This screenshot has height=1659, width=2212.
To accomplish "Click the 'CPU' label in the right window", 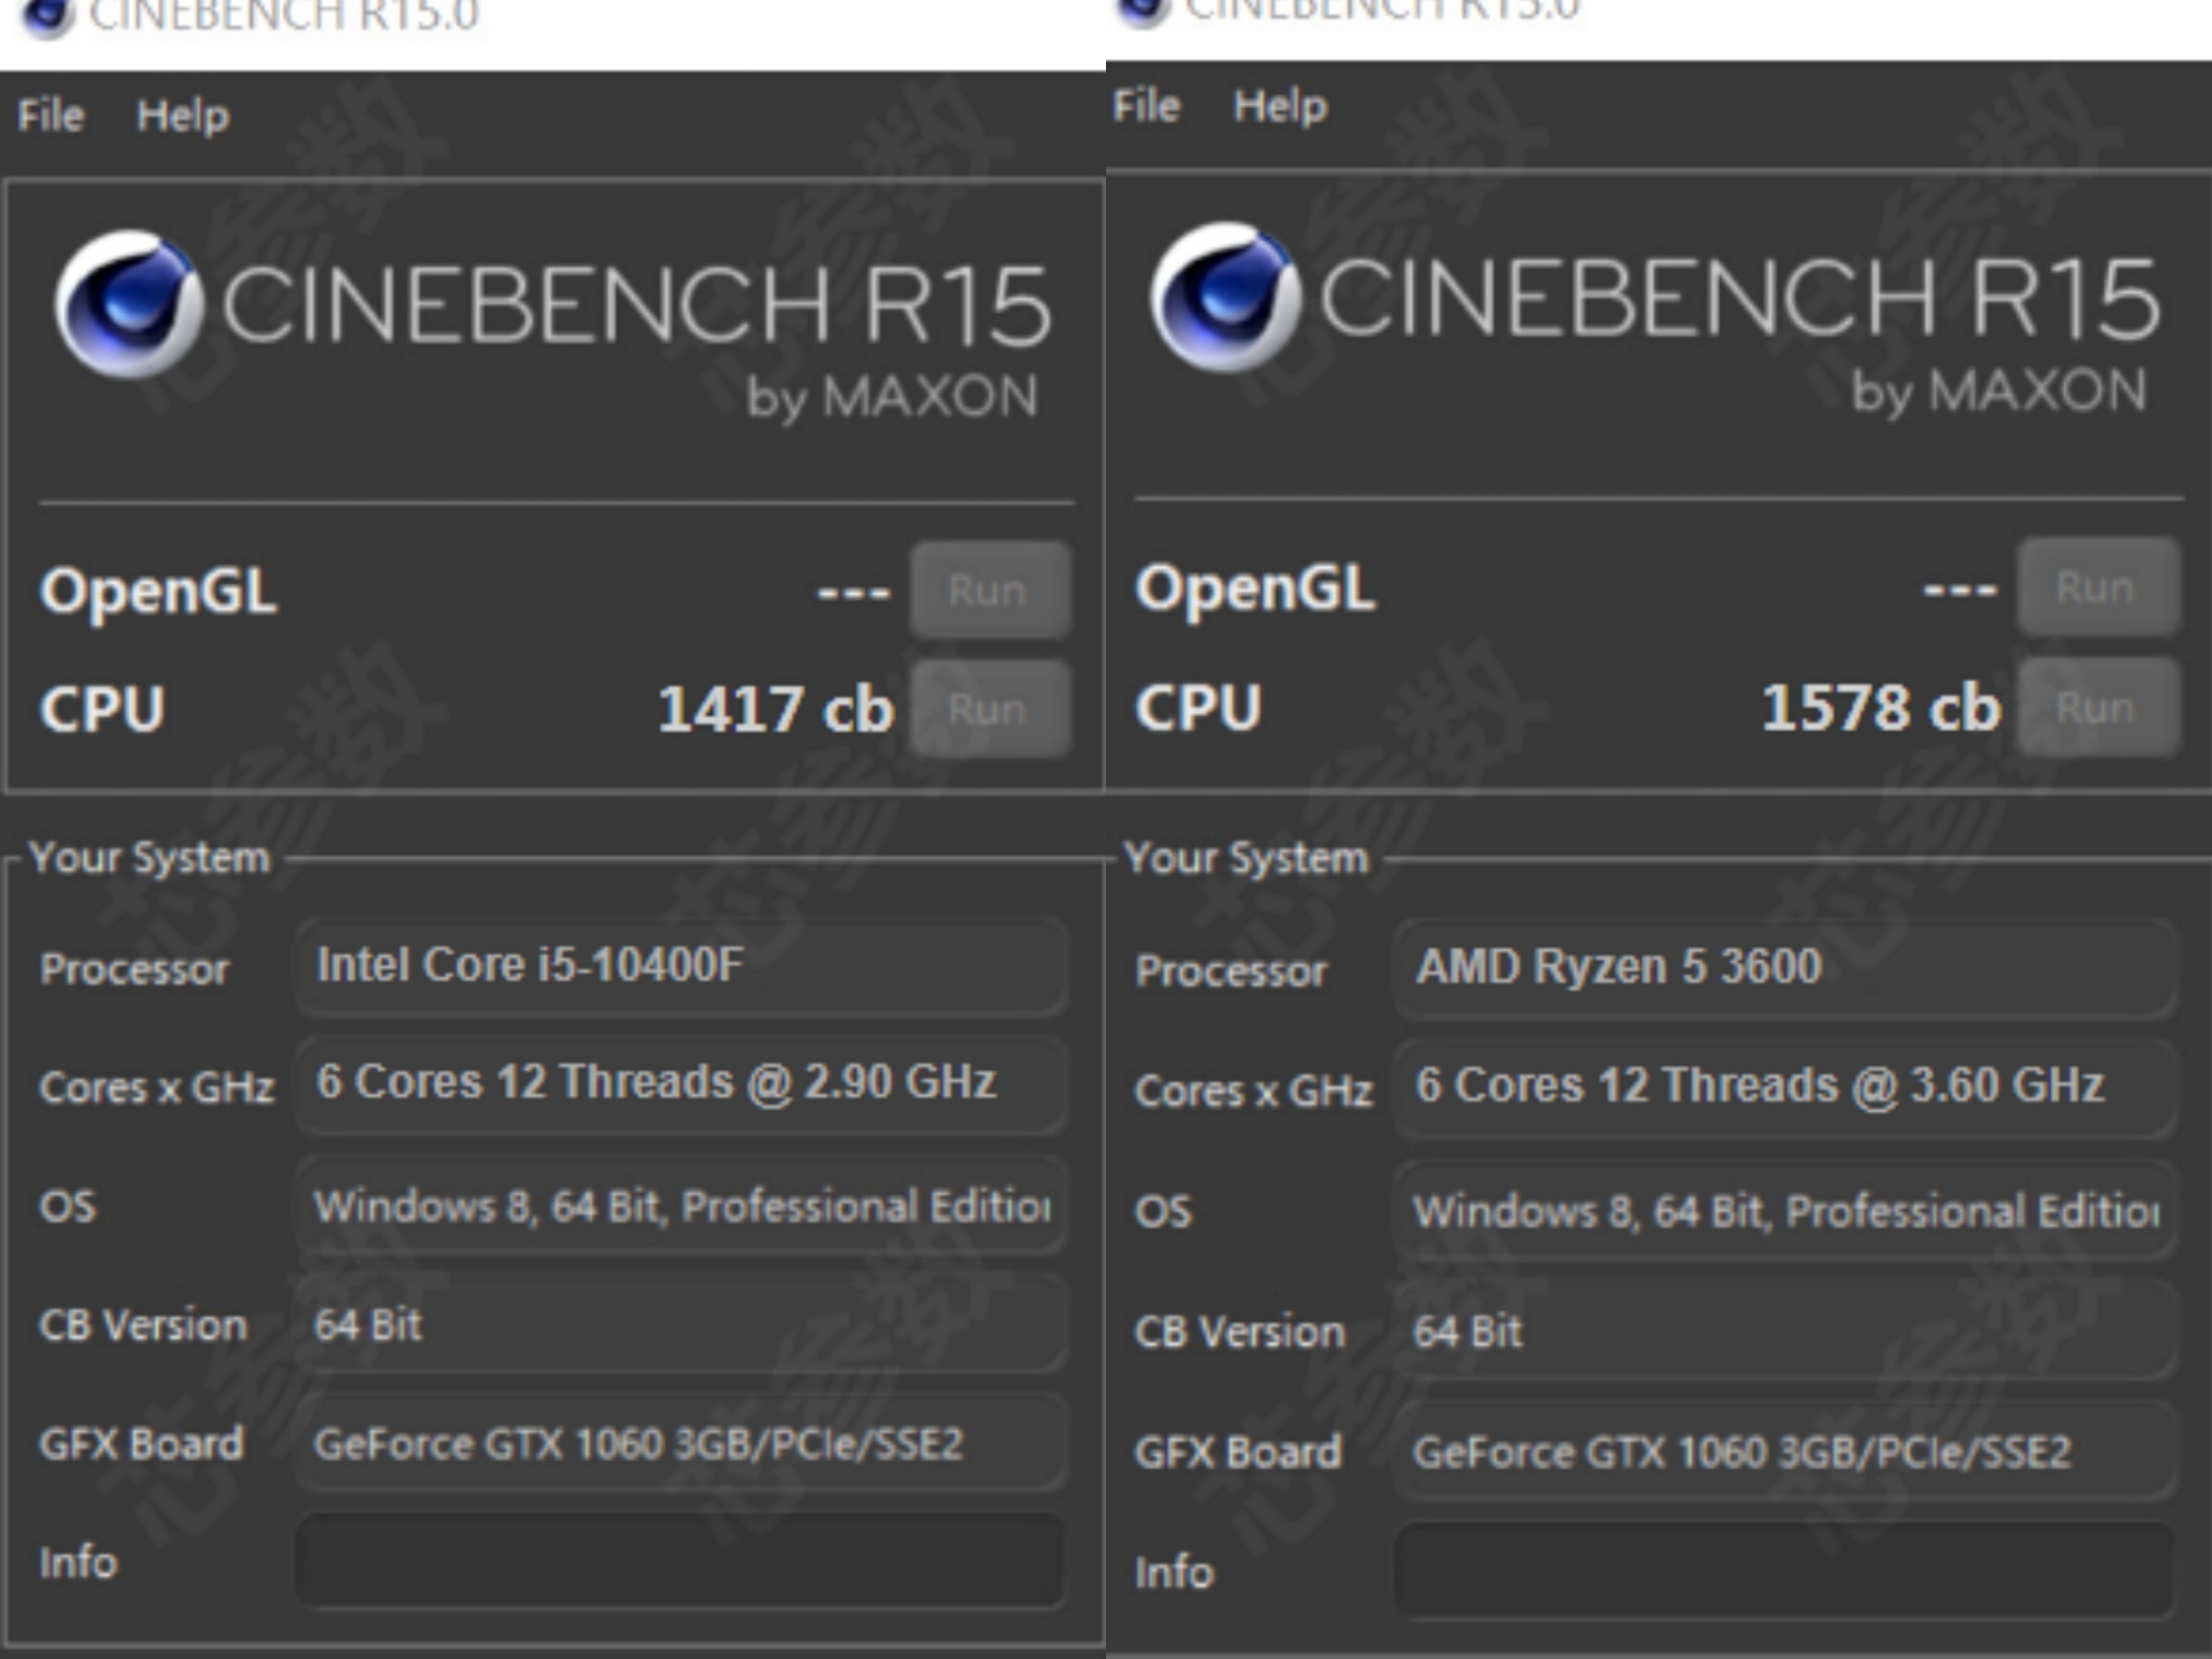I will point(1198,707).
